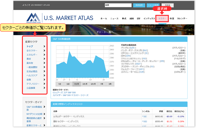Image resolution: width=209 pixels, height=128 pixels.
Task: Click the U.S. Market Atlas logo
Action: (60, 18)
